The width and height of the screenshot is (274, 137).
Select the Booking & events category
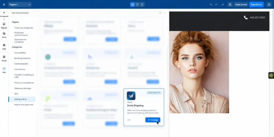tap(22, 58)
